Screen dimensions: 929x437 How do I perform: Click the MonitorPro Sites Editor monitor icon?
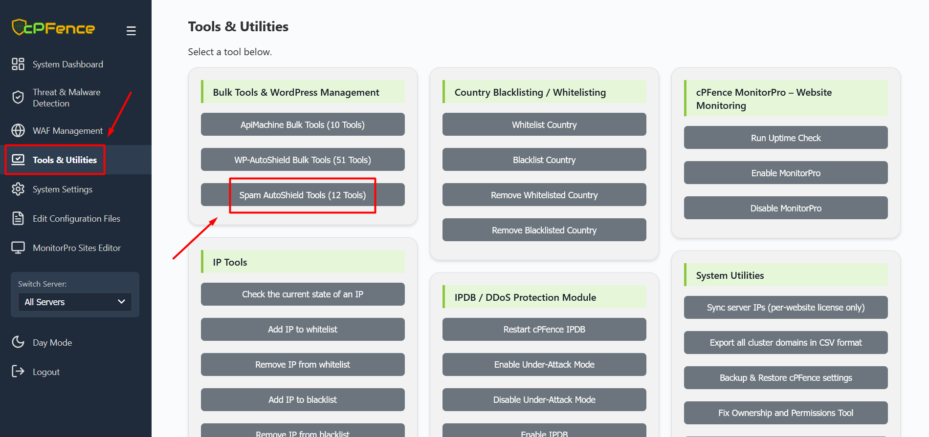point(18,248)
